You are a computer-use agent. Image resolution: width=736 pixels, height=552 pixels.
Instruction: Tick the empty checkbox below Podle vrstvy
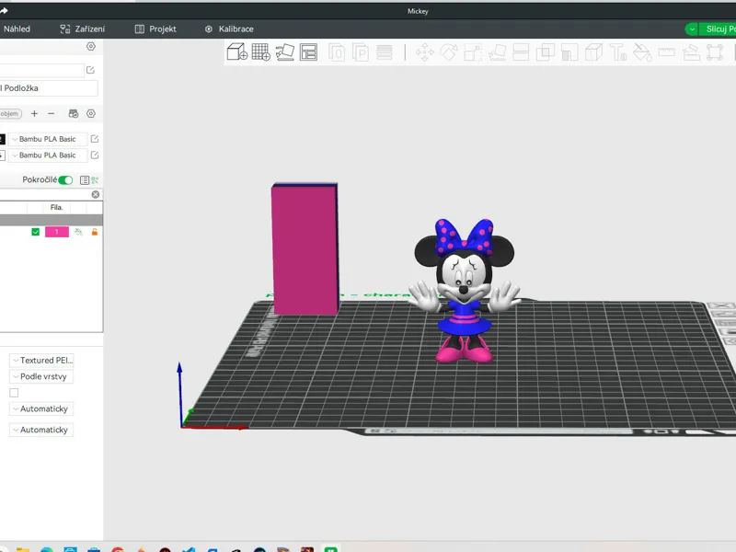pos(14,393)
